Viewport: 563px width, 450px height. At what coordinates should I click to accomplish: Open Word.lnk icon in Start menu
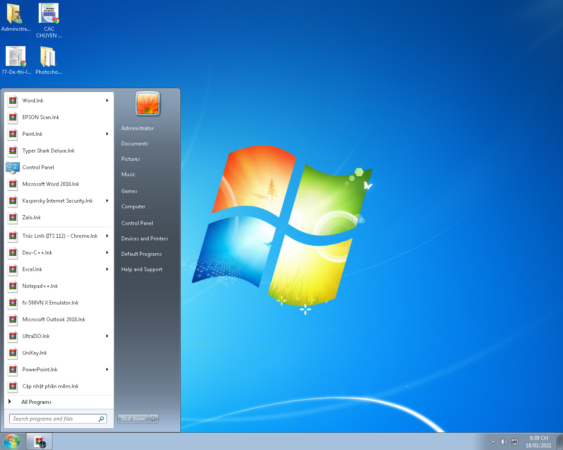pyautogui.click(x=13, y=101)
